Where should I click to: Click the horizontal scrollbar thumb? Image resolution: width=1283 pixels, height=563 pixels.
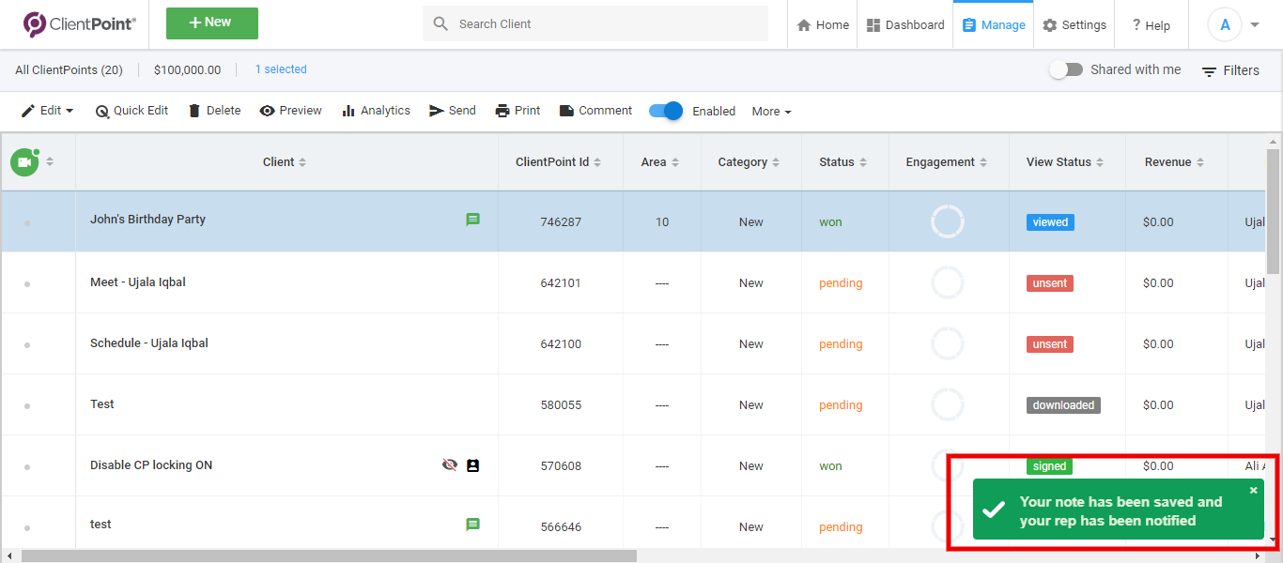click(x=329, y=556)
